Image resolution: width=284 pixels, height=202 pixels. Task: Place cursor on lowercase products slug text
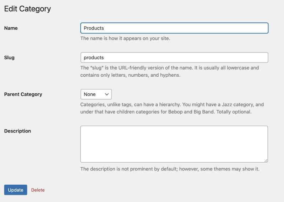tap(94, 58)
